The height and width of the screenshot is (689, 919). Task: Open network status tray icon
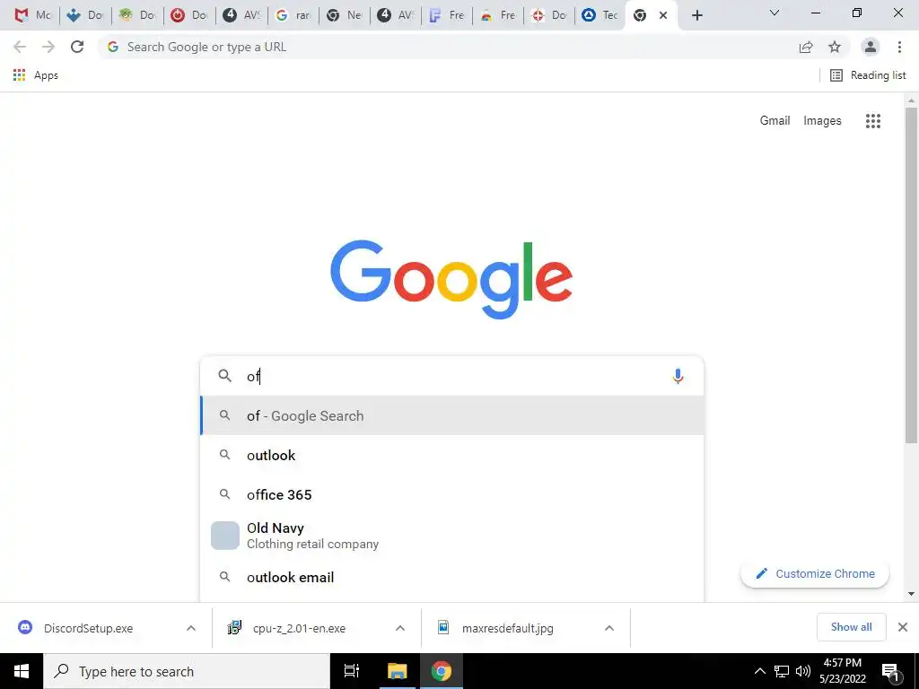point(782,671)
